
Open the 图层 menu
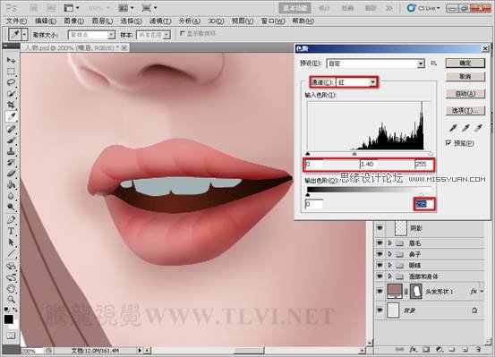pos(102,21)
